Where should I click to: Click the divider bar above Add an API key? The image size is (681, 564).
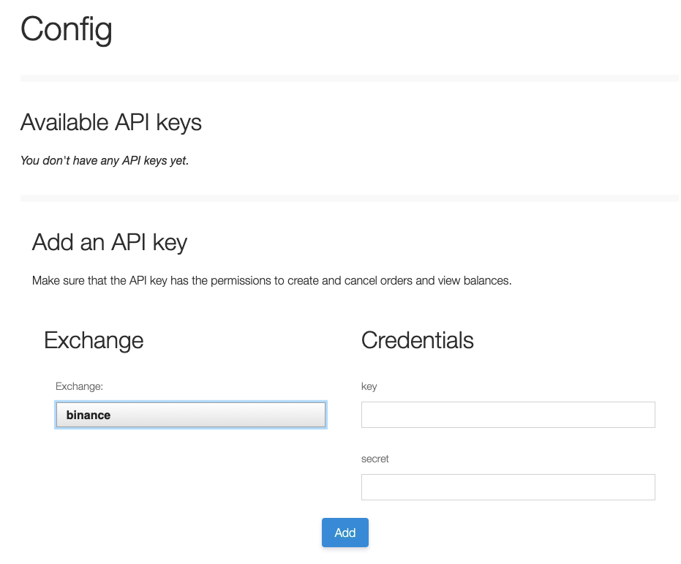tap(350, 198)
